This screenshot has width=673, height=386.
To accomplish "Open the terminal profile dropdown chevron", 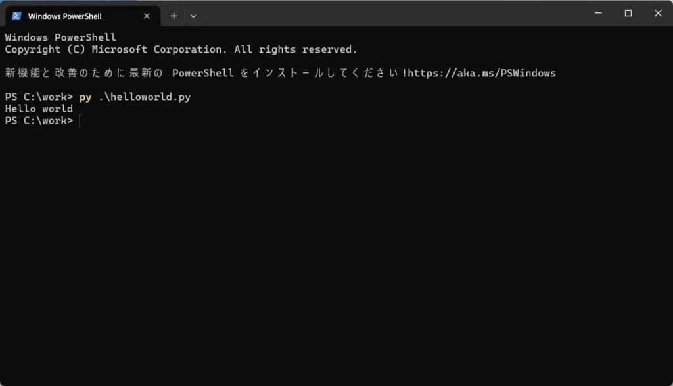I will click(x=193, y=16).
